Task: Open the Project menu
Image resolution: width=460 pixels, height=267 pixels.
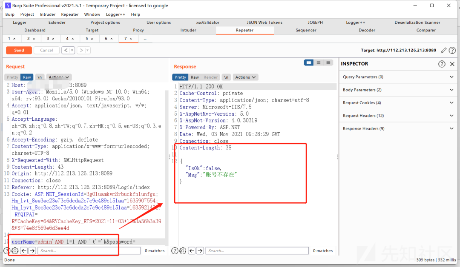Action: [27, 14]
